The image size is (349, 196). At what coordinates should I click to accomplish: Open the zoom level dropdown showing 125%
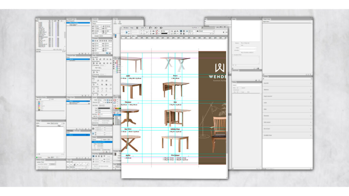click(143, 28)
